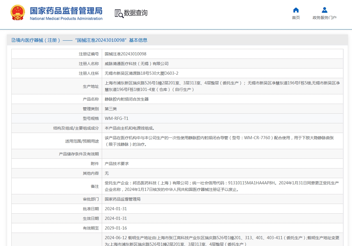Viewport: 352px width, 246px height.
Task: Select 本产品由主机和电源线组成 text
Action: click(x=130, y=128)
